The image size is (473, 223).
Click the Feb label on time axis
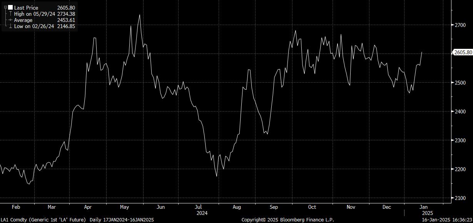16,207
